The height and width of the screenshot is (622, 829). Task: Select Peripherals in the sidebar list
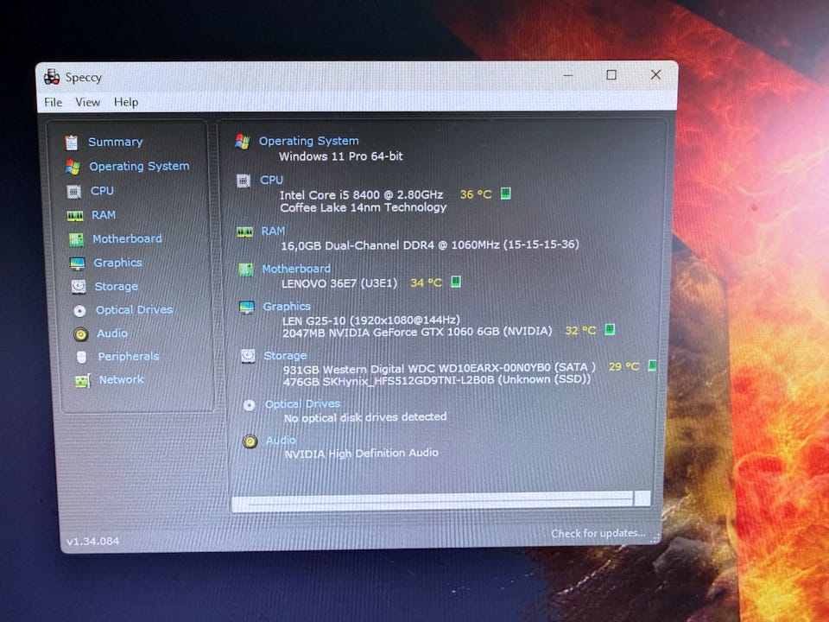click(x=129, y=357)
